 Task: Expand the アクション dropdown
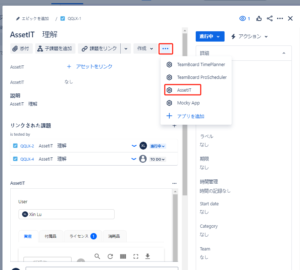pos(249,36)
